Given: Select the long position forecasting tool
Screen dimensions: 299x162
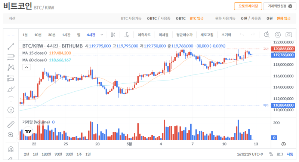Looking at the screenshot, I should (x=11, y=78).
